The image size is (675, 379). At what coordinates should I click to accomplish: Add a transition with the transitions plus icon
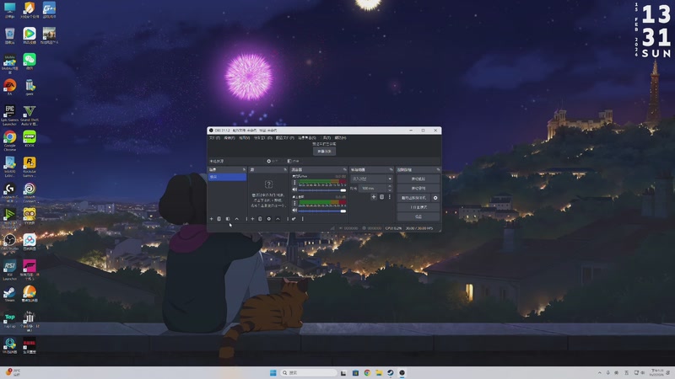pos(374,197)
